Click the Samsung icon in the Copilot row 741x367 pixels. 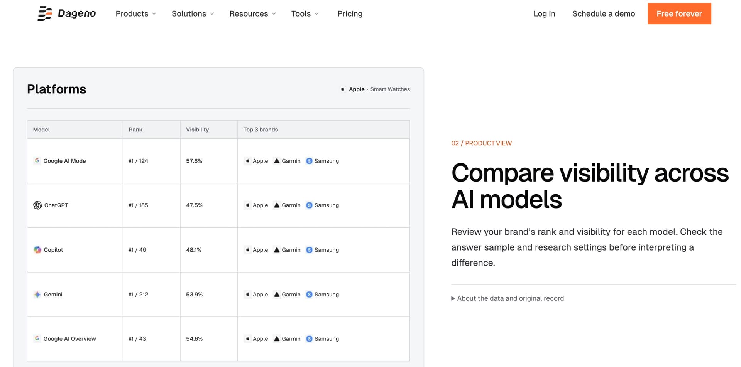[x=309, y=250]
